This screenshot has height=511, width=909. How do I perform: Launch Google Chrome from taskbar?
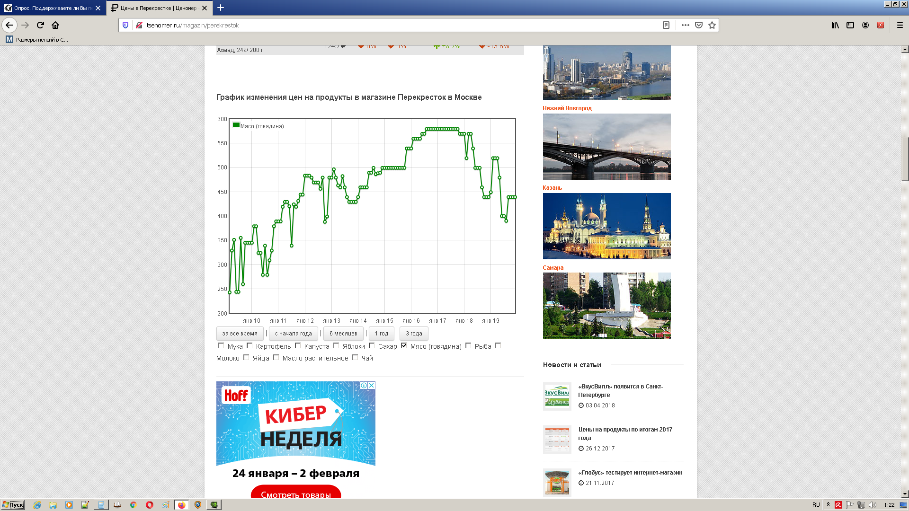point(134,505)
